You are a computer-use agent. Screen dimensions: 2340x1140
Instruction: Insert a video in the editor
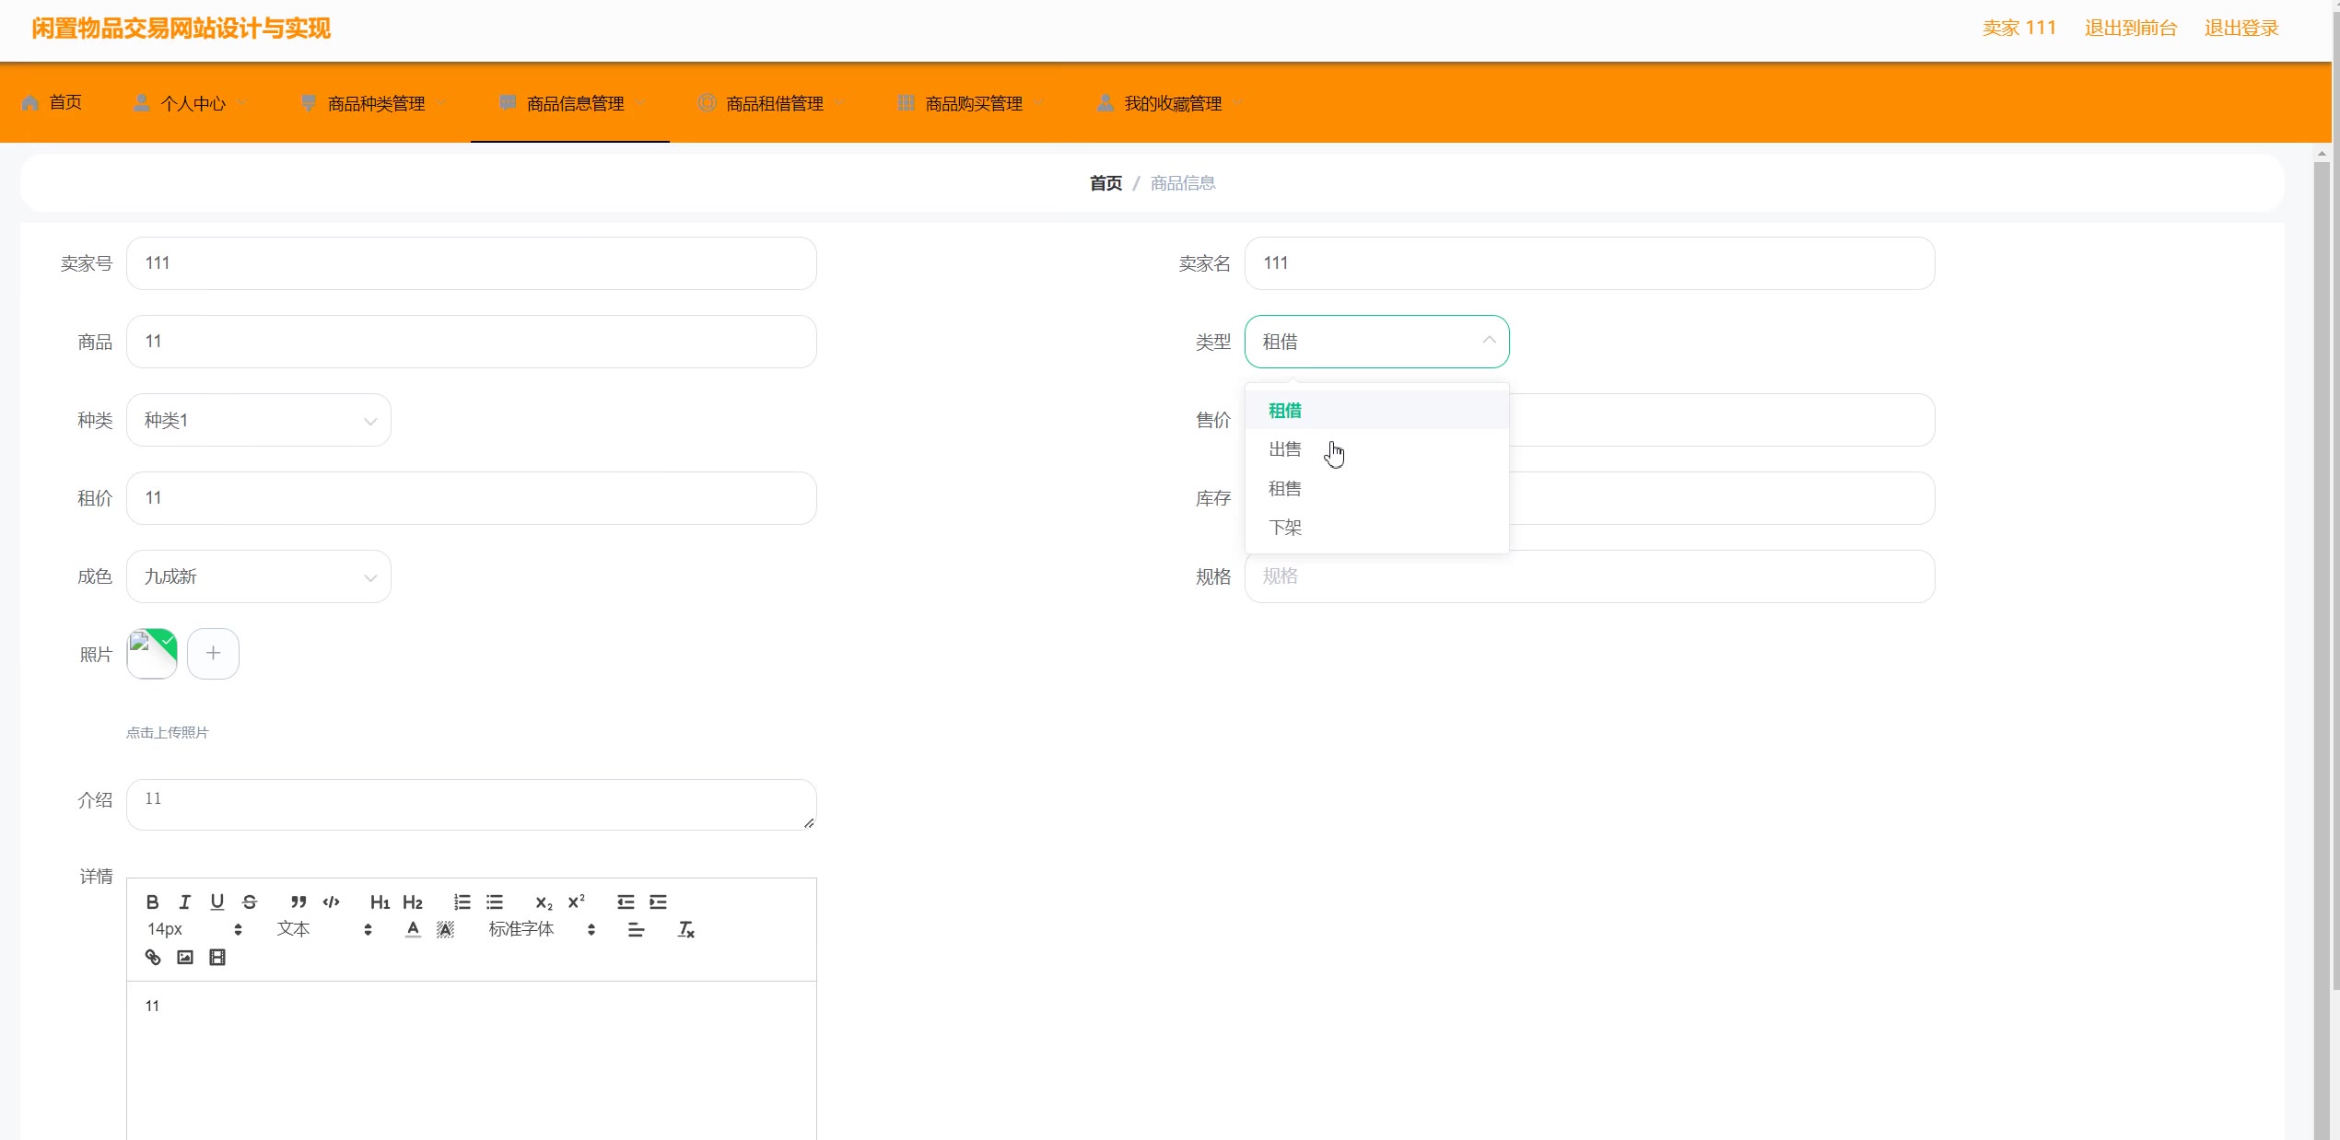click(217, 958)
